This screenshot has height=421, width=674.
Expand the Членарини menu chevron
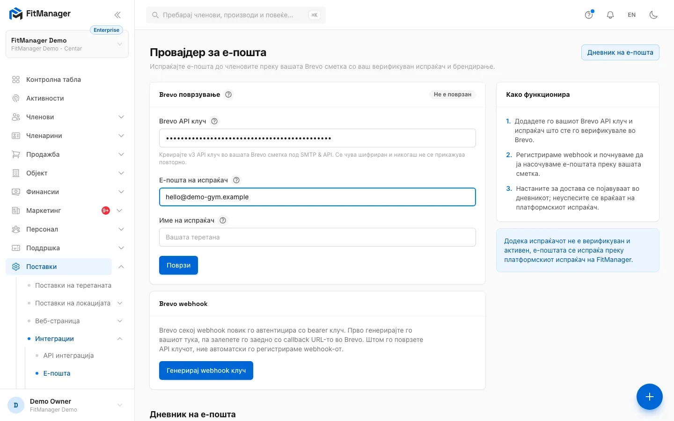121,136
